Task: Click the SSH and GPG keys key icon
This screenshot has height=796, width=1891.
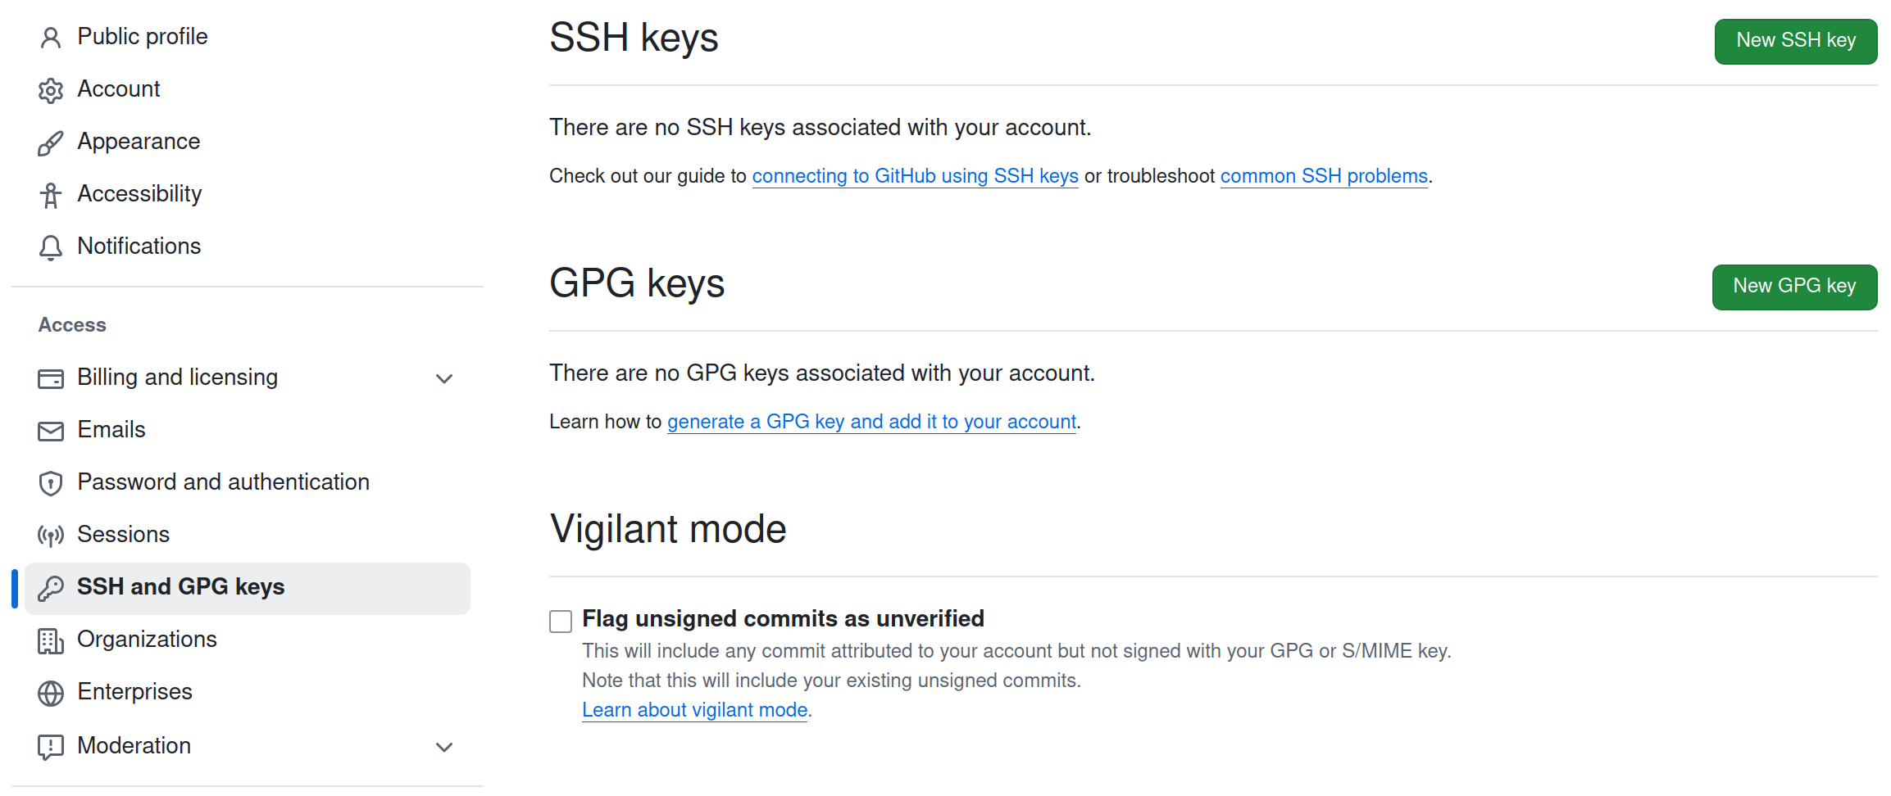Action: (51, 587)
